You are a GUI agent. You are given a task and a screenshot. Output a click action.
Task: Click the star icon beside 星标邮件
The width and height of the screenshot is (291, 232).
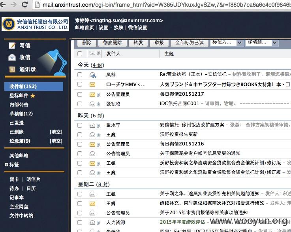click(x=33, y=96)
